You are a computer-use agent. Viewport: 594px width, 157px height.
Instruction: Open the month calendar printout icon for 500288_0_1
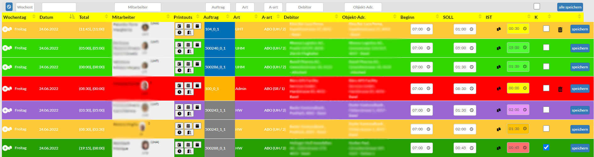click(x=188, y=145)
